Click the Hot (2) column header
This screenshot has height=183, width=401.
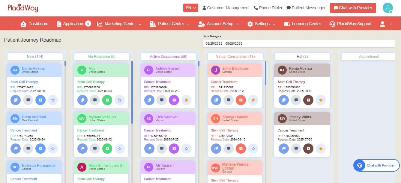tap(302, 57)
